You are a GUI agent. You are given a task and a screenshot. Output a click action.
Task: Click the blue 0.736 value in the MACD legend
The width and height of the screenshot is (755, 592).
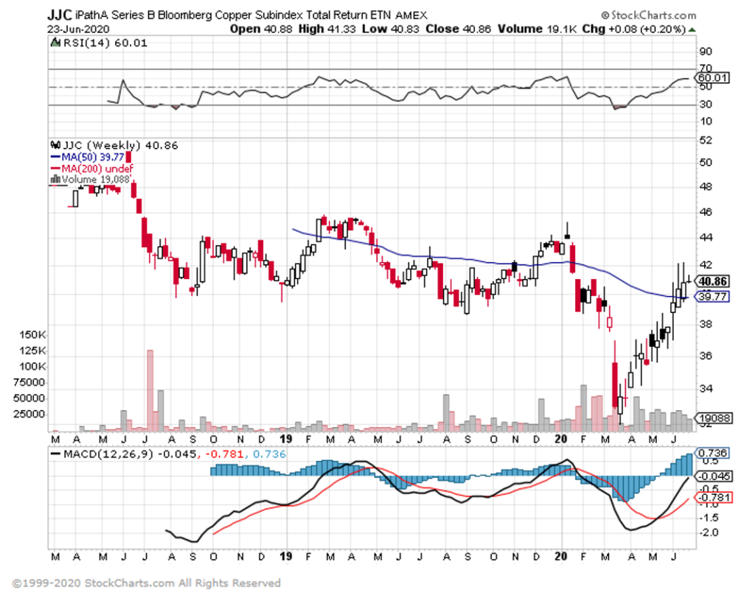[268, 454]
